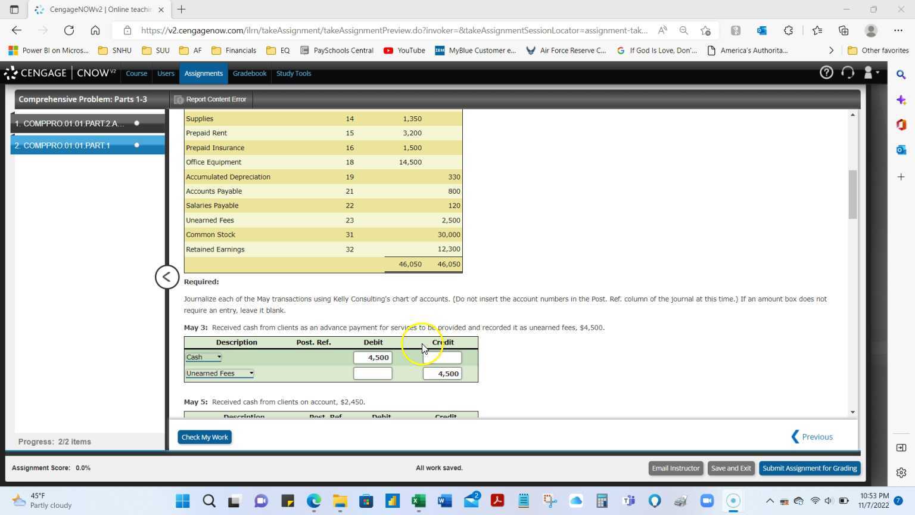Open a new browser tab

point(182,10)
